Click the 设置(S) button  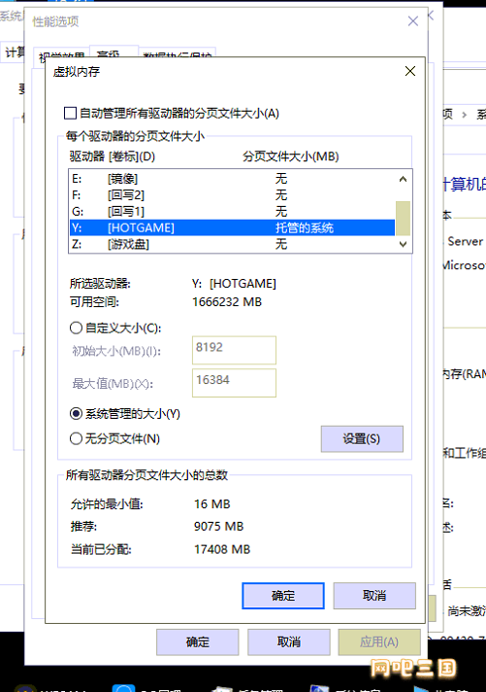click(x=362, y=438)
